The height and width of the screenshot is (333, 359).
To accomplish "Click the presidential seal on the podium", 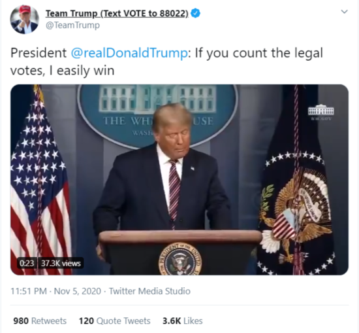I will tap(180, 259).
